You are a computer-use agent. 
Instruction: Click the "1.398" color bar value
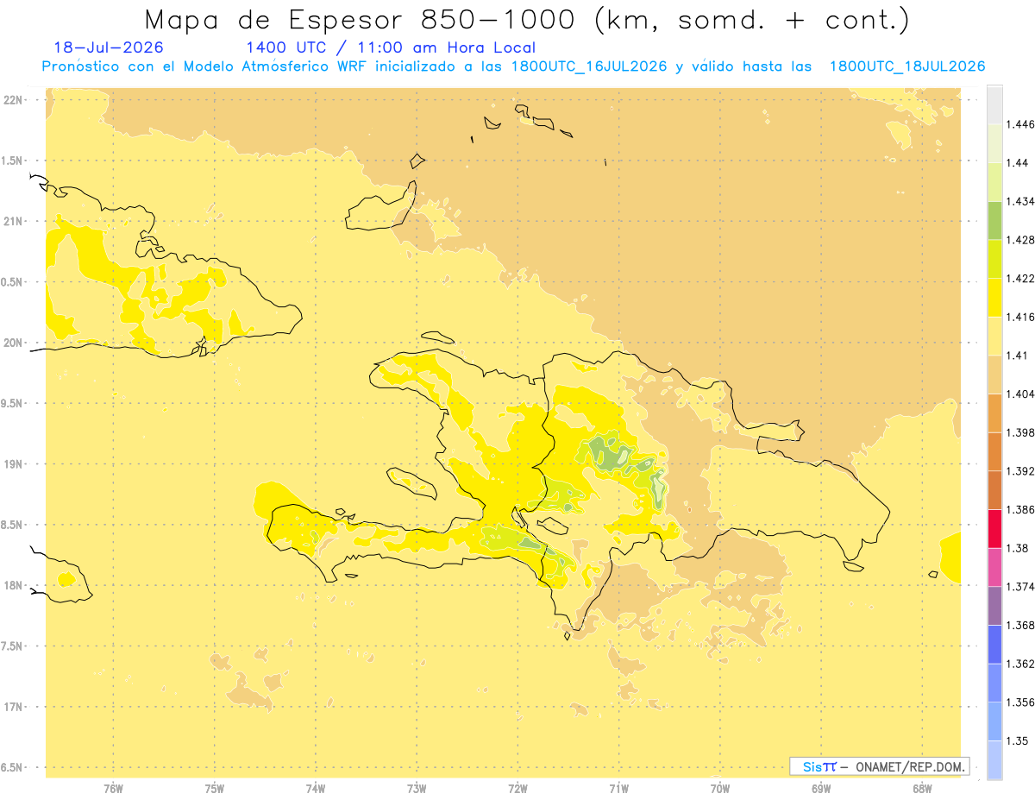1019,432
